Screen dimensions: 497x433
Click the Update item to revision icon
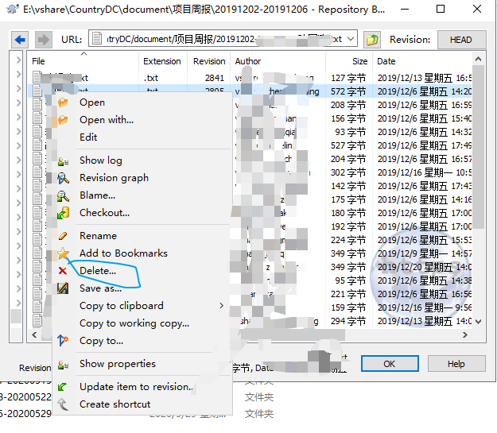click(x=63, y=387)
